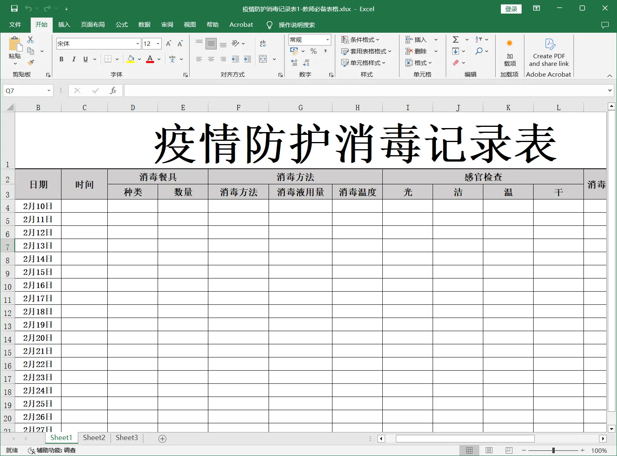Image resolution: width=617 pixels, height=456 pixels.
Task: Click the horizontal scrollbar thumb
Action: 465,438
